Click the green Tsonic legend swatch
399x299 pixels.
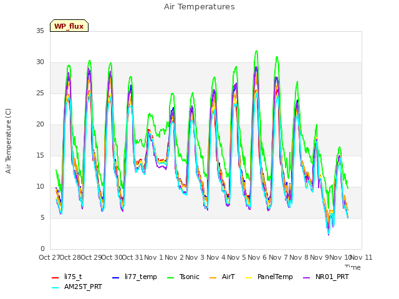coord(170,278)
